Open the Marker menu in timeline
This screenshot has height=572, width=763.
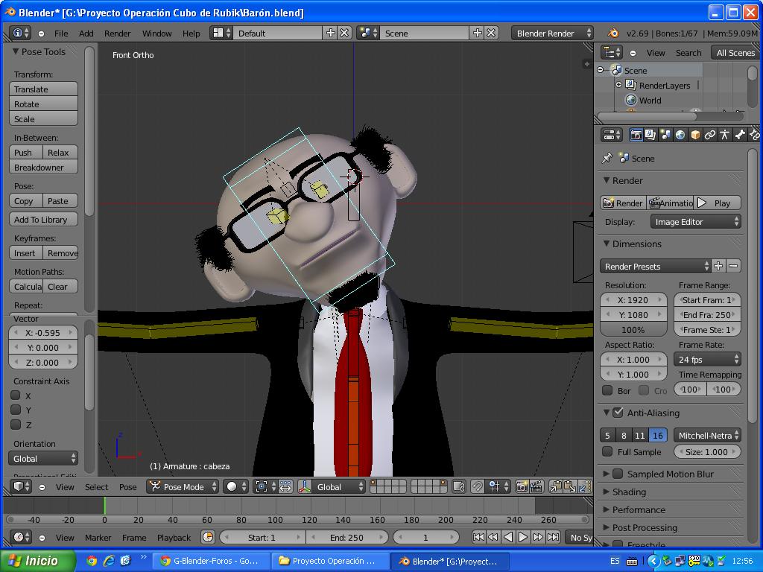click(98, 538)
